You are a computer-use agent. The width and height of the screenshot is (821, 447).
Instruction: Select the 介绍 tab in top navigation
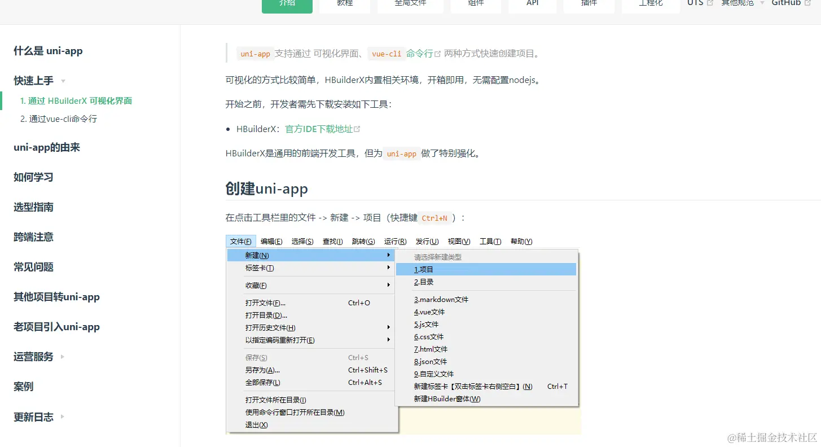[287, 5]
